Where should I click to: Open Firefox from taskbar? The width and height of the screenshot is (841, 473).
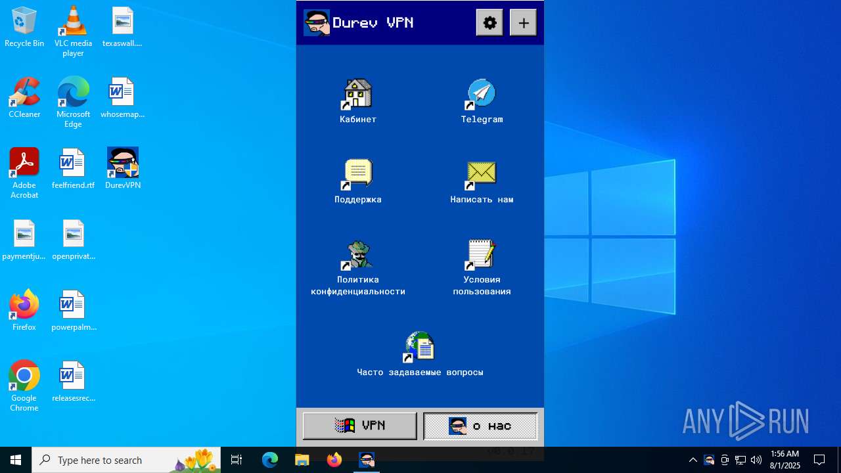(334, 460)
